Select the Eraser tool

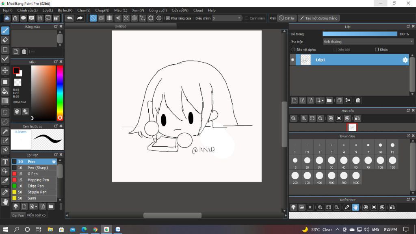tap(5, 40)
